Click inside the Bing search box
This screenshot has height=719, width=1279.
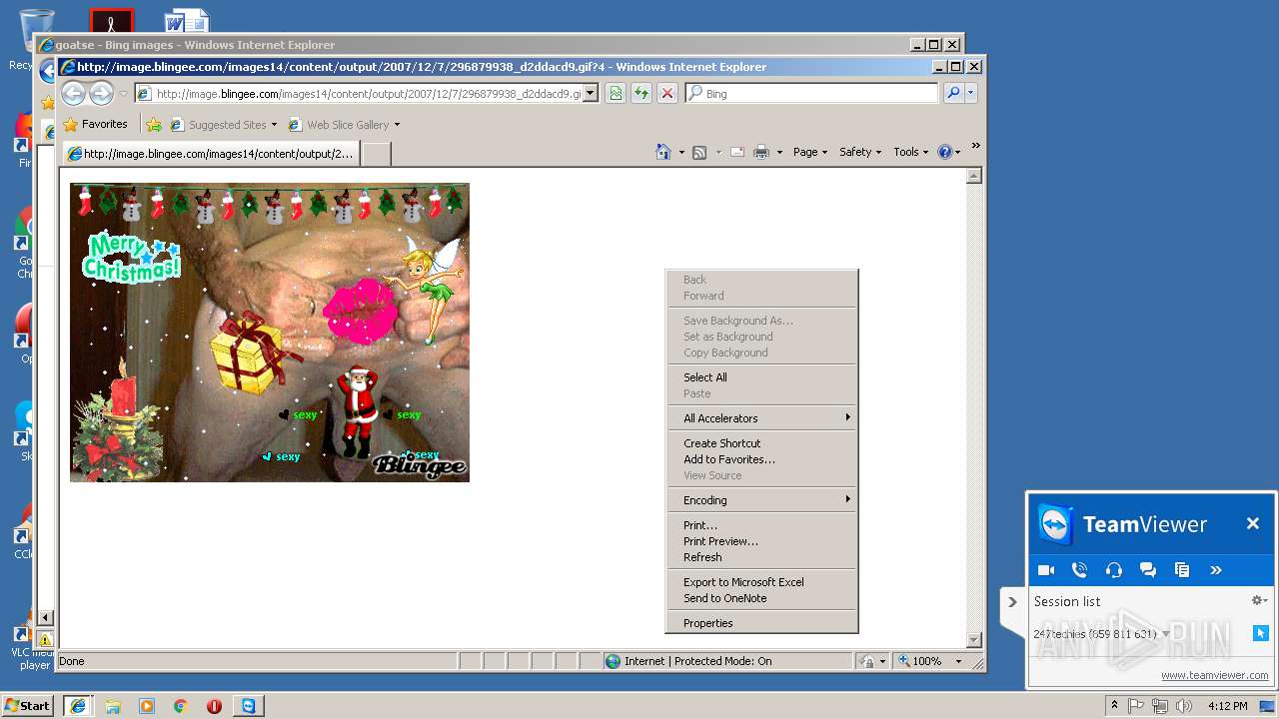tap(819, 93)
